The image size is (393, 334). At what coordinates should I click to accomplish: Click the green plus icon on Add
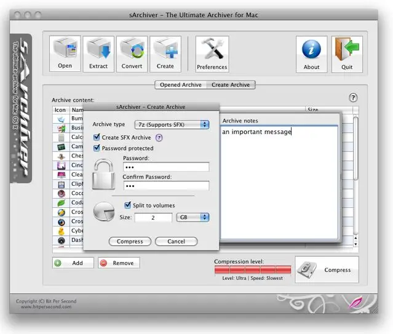[58, 263]
